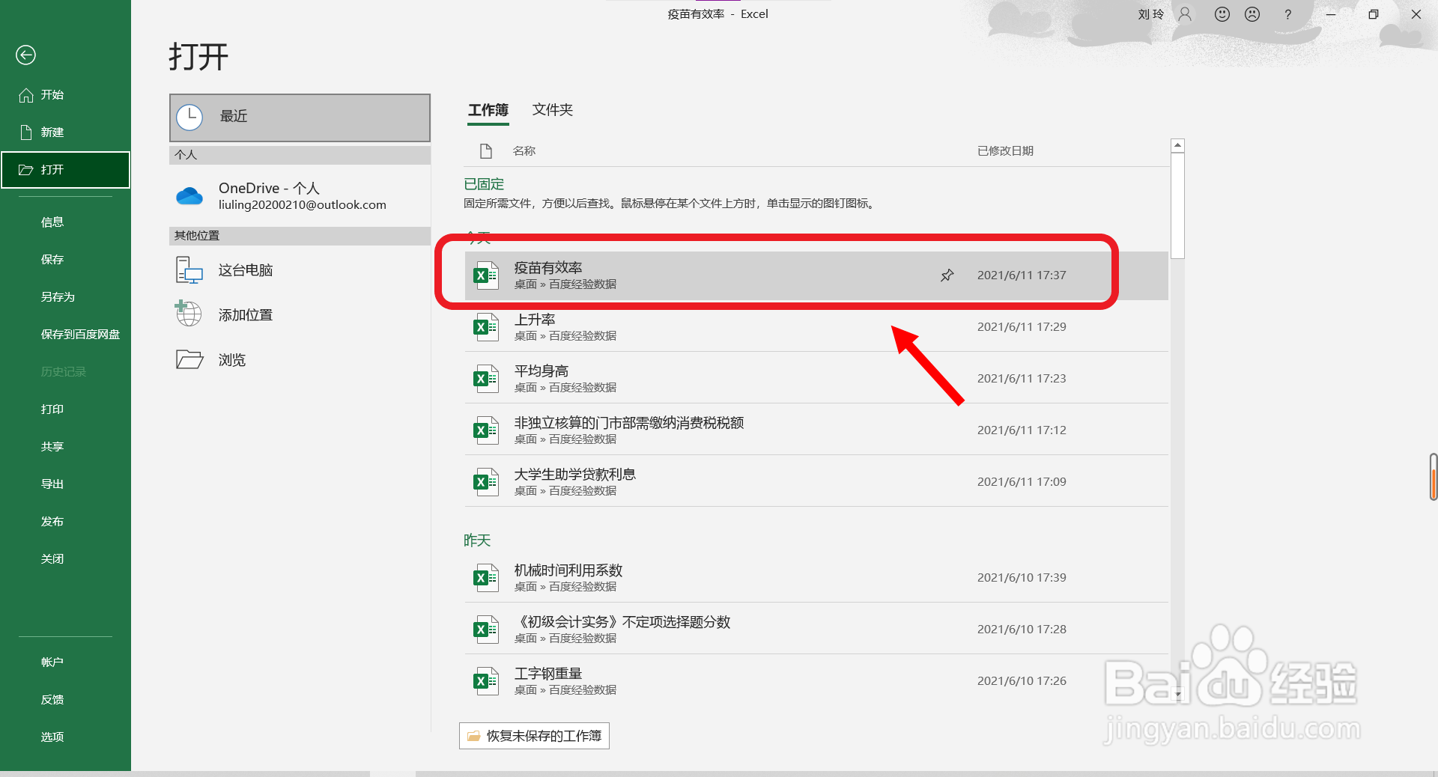Open Excel 选项
This screenshot has height=777, width=1438.
pyautogui.click(x=65, y=737)
